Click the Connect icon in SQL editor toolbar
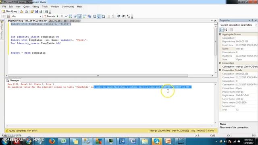Screen dimensions: 258x145 click(x=4, y=16)
